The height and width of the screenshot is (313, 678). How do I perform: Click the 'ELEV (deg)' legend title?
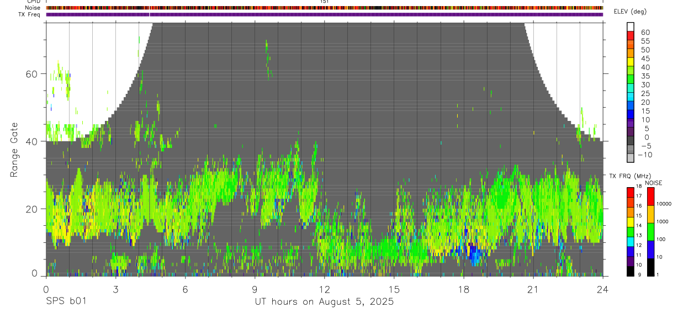point(632,12)
